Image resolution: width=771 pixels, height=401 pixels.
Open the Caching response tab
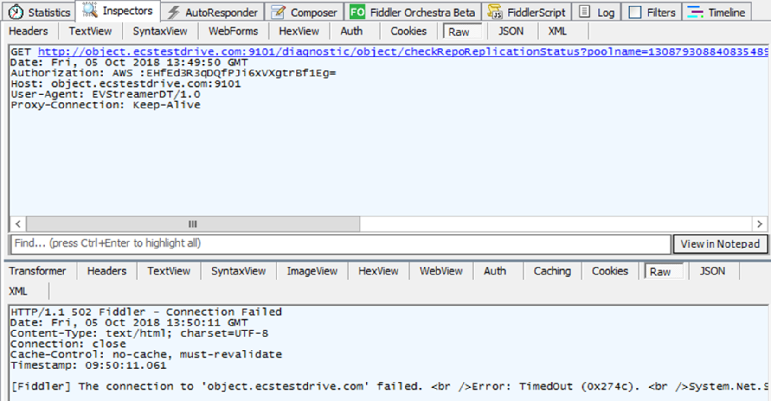point(552,271)
